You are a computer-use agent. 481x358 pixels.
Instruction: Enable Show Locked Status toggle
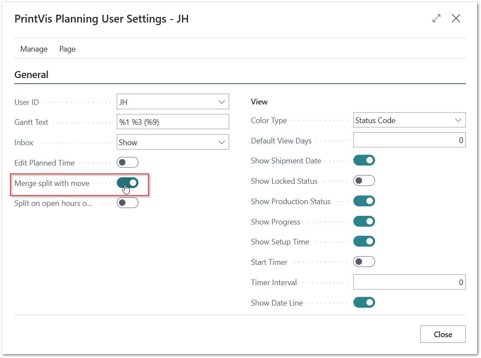click(364, 181)
